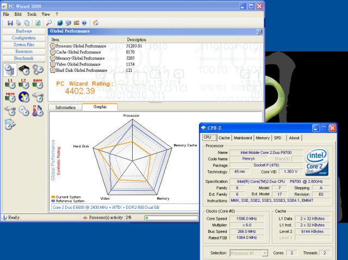The width and height of the screenshot is (348, 260).
Task: Switch to the Graphic tab
Action: point(100,107)
